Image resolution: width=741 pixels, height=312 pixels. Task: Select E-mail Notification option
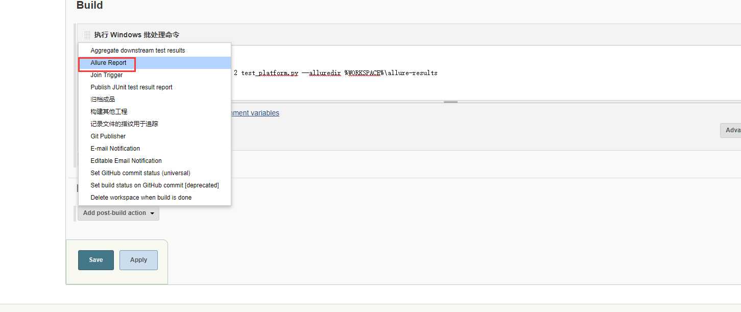click(x=155, y=149)
